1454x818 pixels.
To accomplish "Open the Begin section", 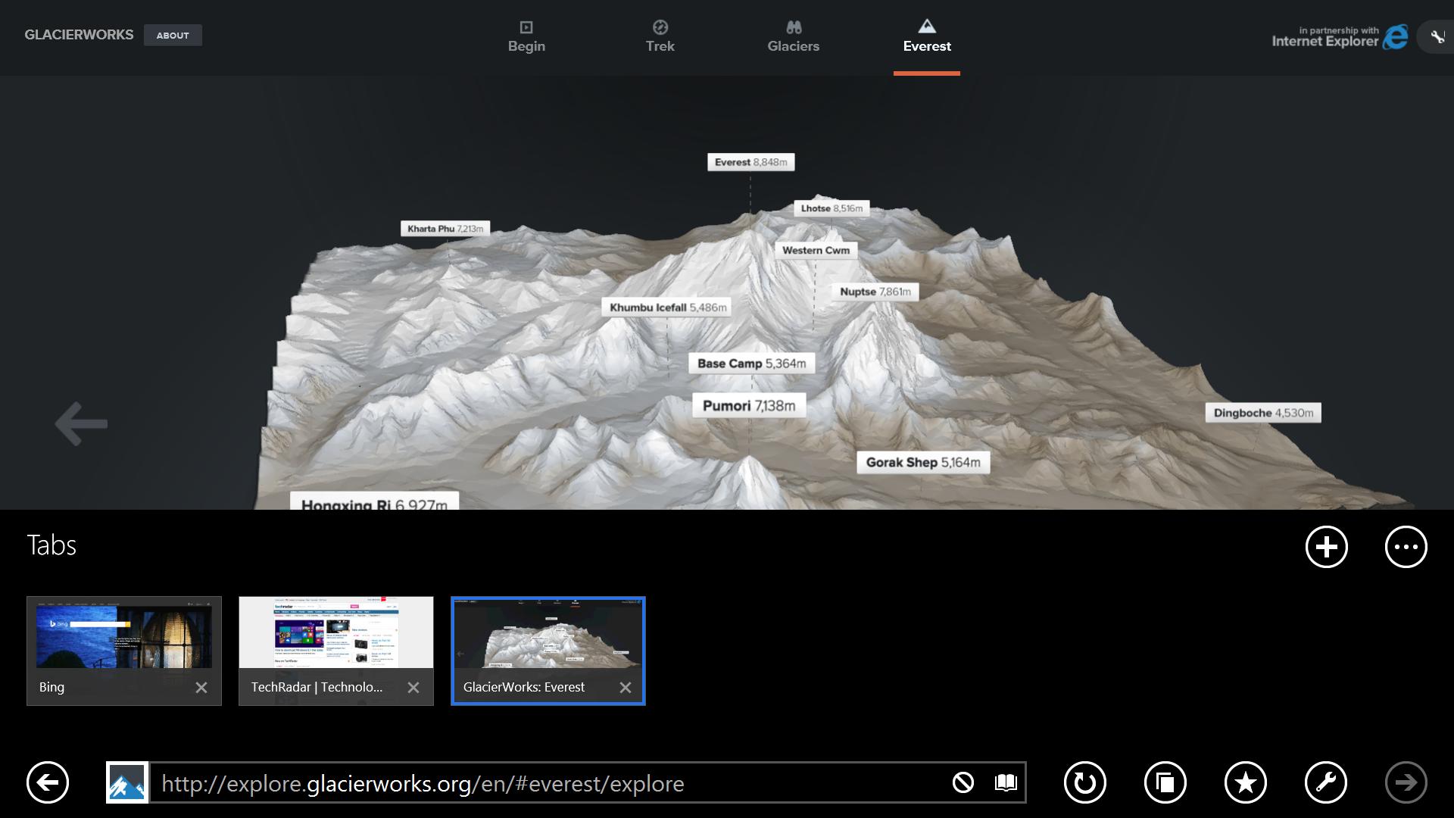I will (526, 37).
